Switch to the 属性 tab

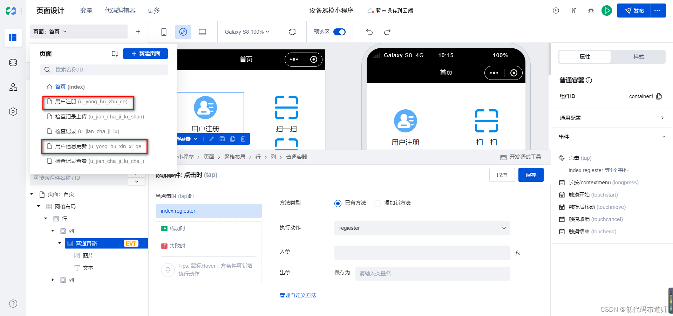coord(585,57)
